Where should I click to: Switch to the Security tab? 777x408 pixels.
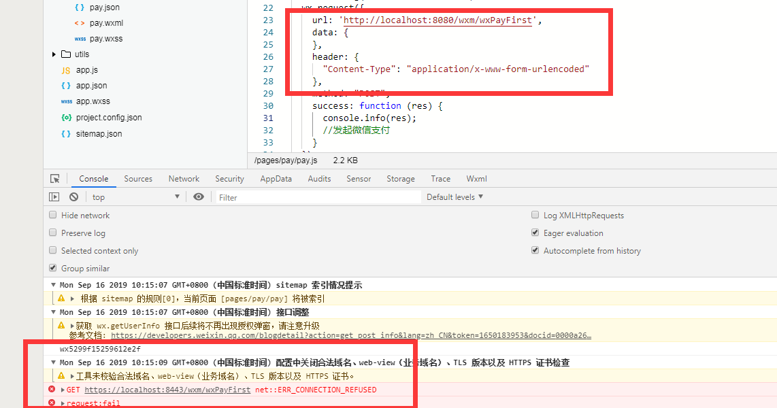[229, 179]
